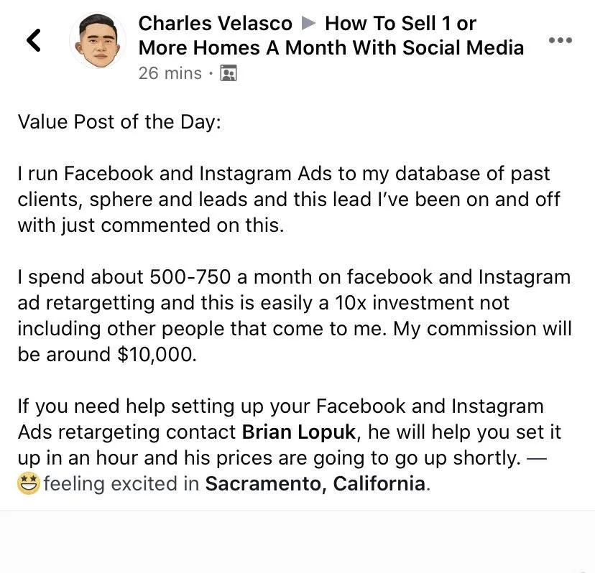Tap the paragraph starting I run Facebook
This screenshot has width=595, height=573.
pyautogui.click(x=288, y=200)
